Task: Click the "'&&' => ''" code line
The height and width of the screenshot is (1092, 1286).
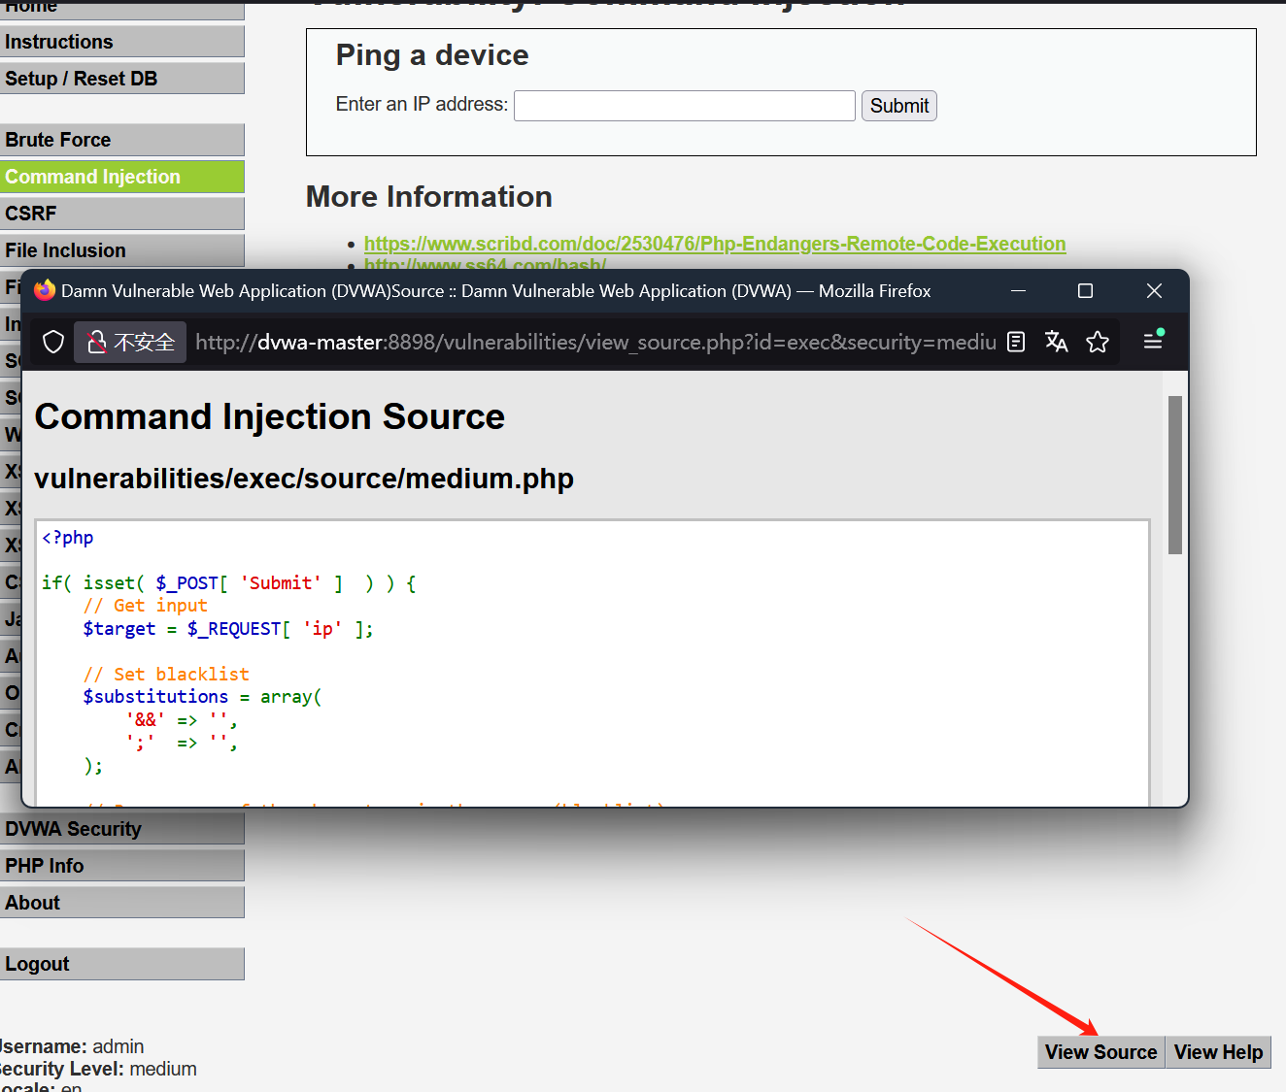Action: point(182,720)
